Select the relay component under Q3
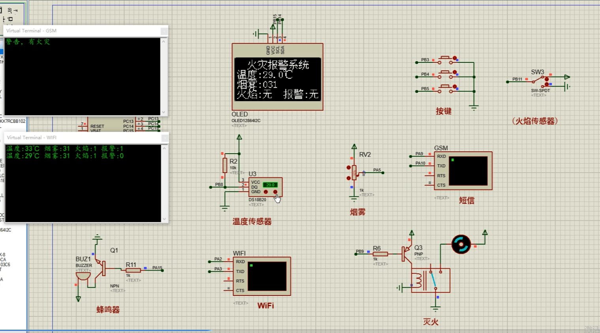This screenshot has height=333, width=600. (x=430, y=280)
